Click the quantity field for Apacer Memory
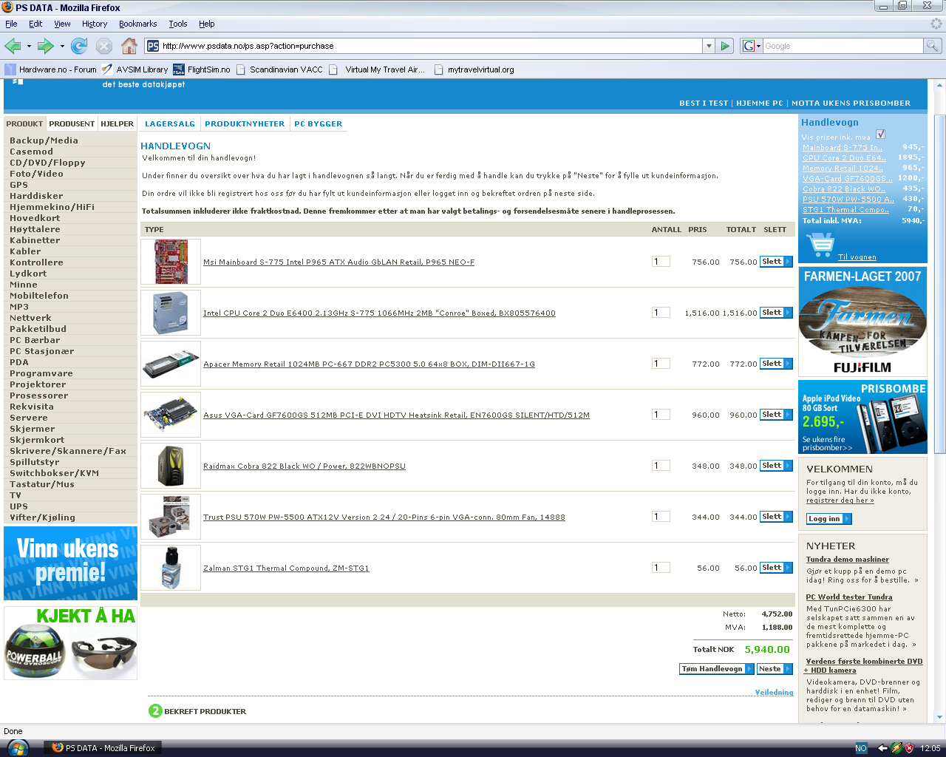946x757 pixels. click(661, 364)
